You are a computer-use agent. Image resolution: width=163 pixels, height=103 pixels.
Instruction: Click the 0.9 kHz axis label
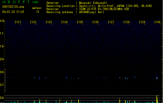coord(2,59)
